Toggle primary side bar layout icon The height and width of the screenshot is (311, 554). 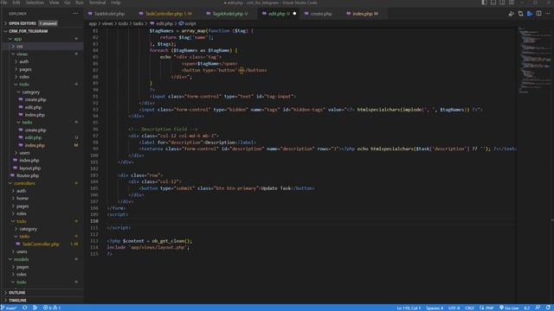tap(484, 3)
